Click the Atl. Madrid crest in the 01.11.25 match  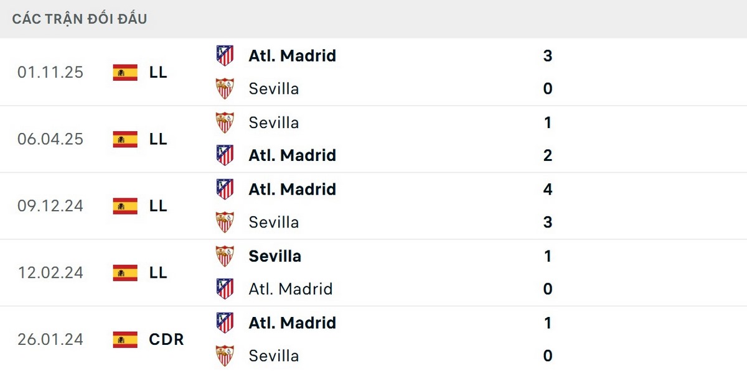pyautogui.click(x=223, y=55)
